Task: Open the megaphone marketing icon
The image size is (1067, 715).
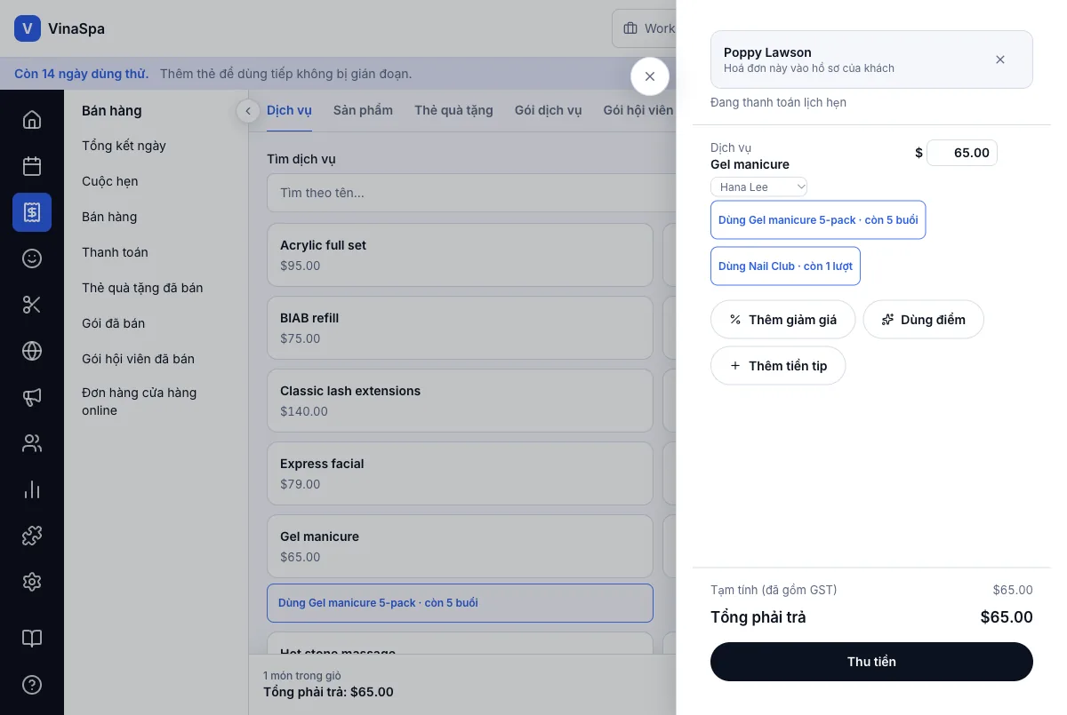Action: coord(32,397)
